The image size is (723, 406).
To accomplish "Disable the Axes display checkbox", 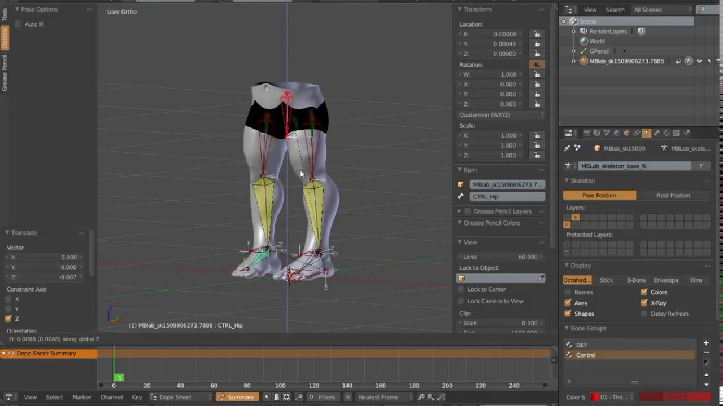I will point(568,303).
